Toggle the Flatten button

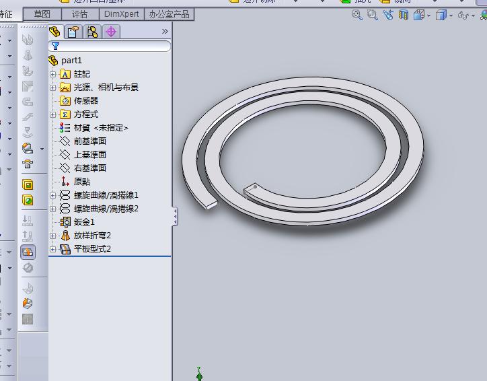28,252
